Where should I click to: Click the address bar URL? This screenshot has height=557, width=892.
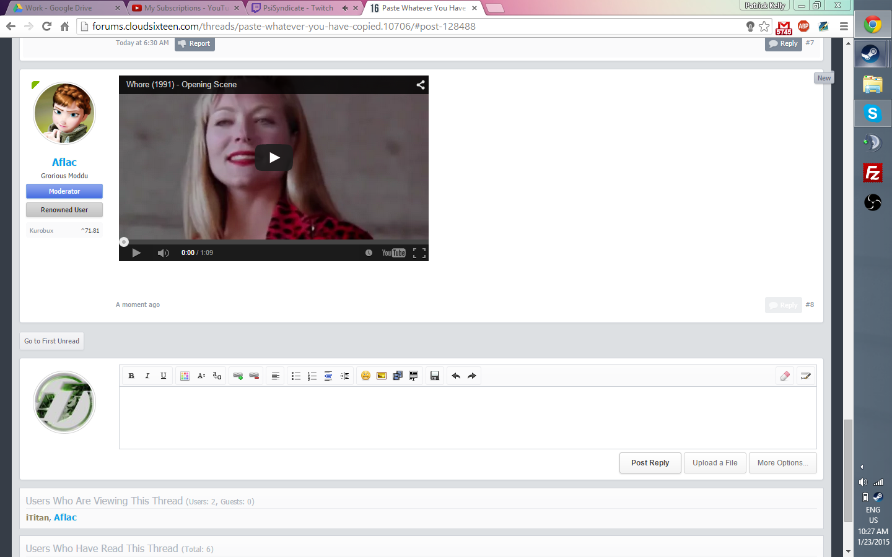(x=284, y=26)
